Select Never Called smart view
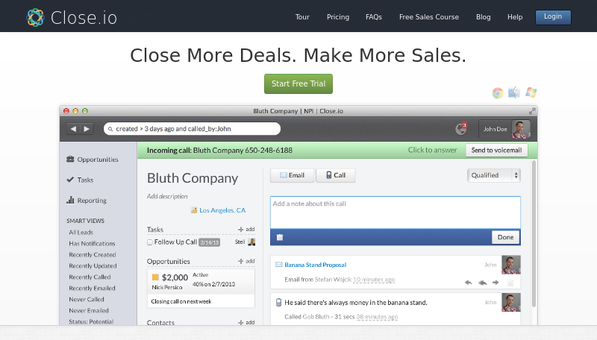597x340 pixels. click(x=87, y=299)
